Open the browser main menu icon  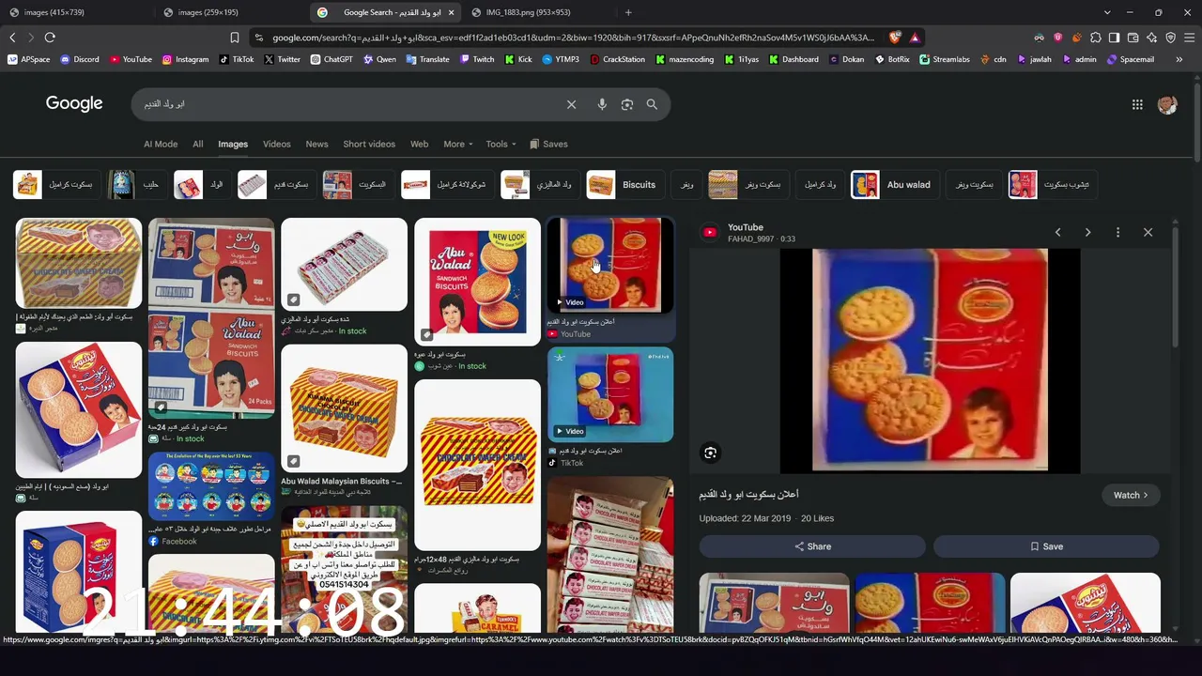1189,38
